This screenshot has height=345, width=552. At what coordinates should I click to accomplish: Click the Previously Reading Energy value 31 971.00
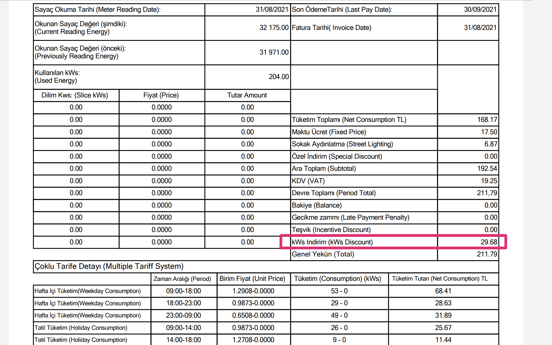pos(274,52)
